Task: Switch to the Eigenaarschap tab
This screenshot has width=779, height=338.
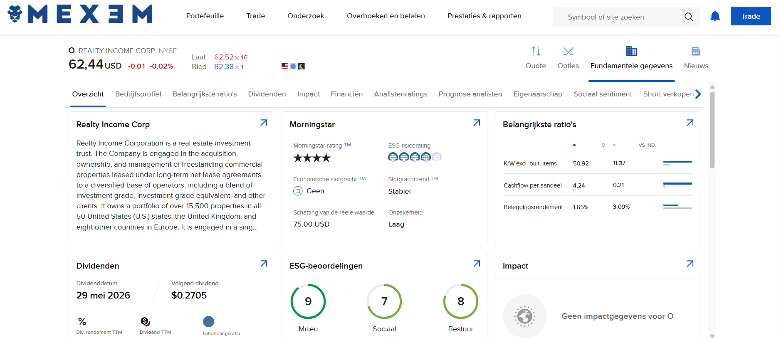Action: pos(538,94)
